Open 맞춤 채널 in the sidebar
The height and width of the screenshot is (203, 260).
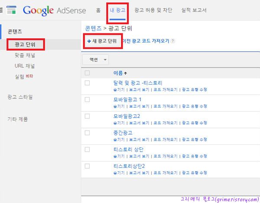tap(25, 55)
